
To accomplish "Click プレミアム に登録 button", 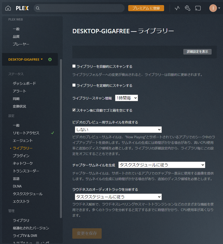I will pyautogui.click(x=146, y=8).
